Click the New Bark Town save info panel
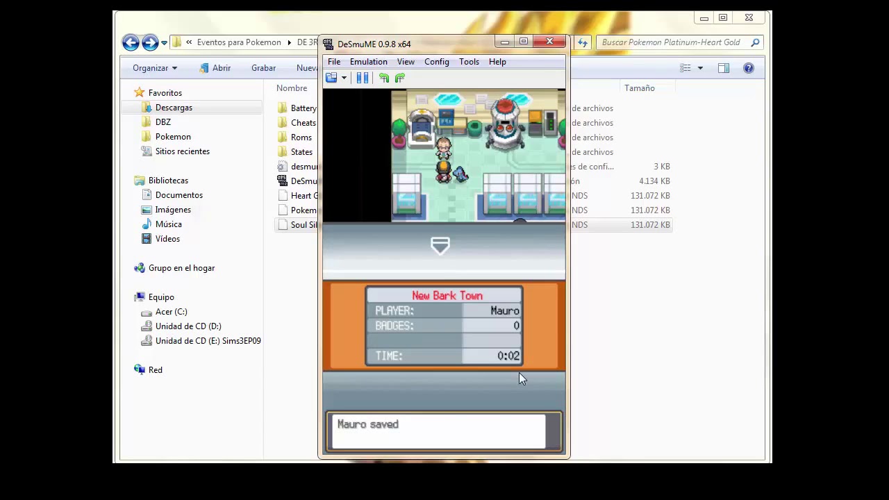Viewport: 889px width, 500px height. 444,326
